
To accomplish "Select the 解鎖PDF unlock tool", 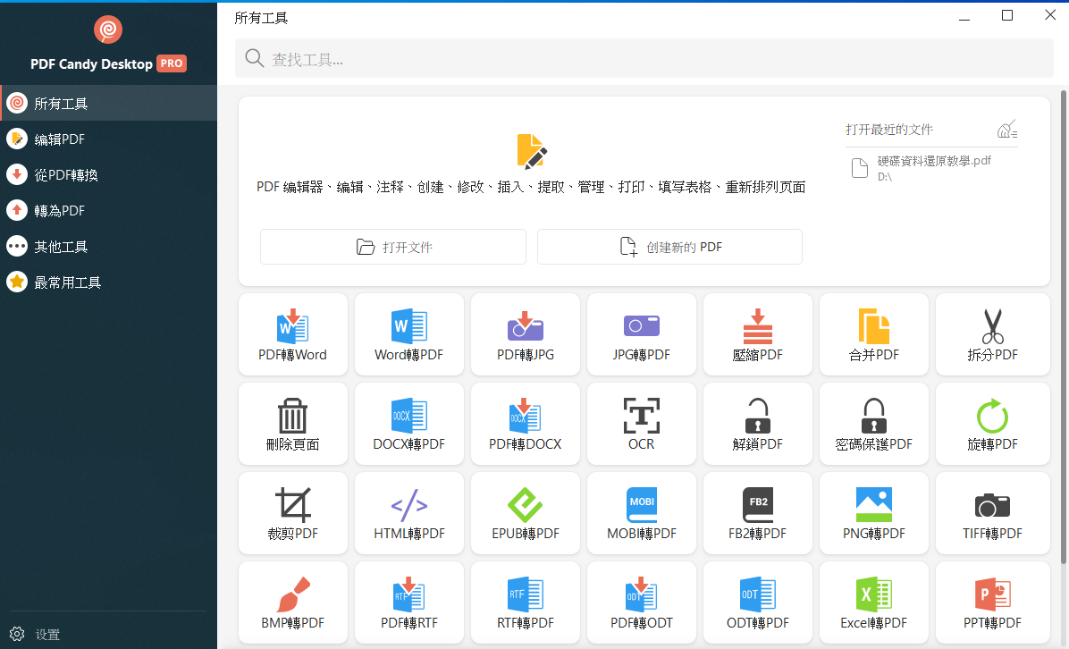I will [x=757, y=424].
